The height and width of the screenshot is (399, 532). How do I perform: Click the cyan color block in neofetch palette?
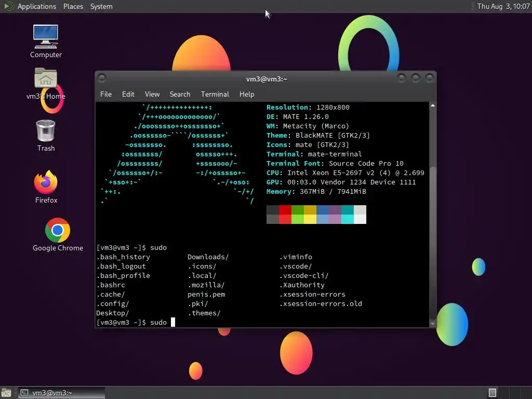pyautogui.click(x=348, y=215)
